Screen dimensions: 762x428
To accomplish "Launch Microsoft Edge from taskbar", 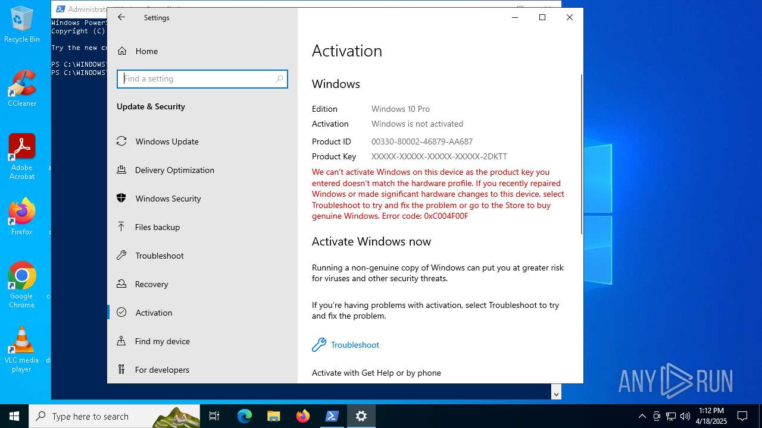I will pyautogui.click(x=245, y=416).
